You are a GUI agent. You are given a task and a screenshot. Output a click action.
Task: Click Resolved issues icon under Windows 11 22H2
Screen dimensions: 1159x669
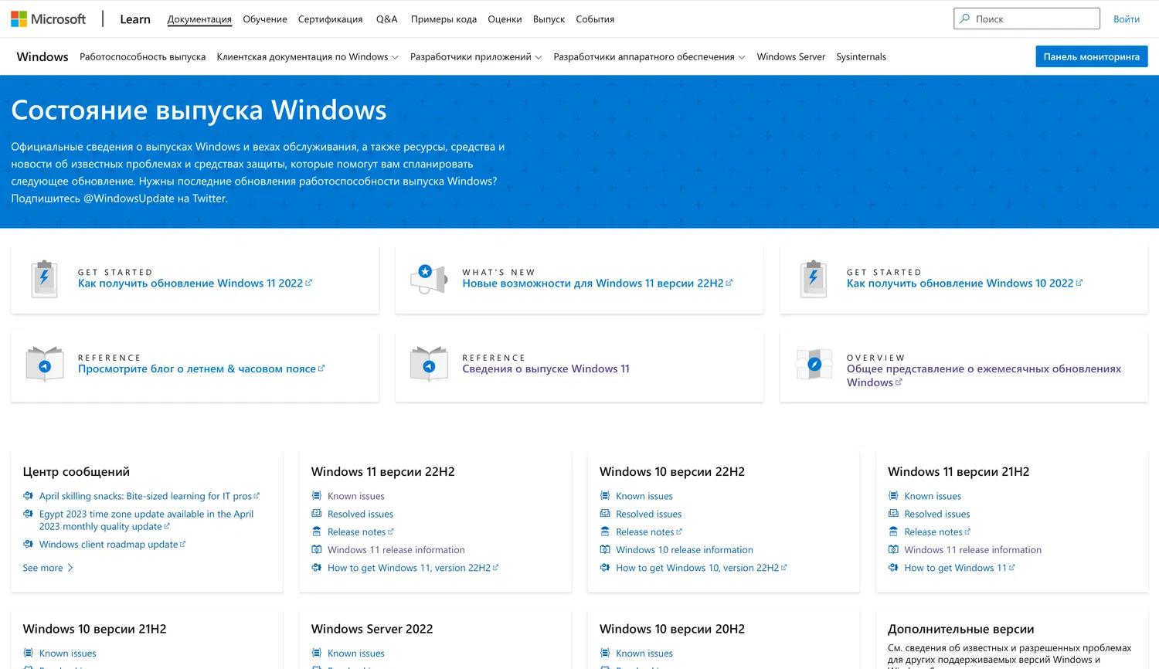point(317,514)
